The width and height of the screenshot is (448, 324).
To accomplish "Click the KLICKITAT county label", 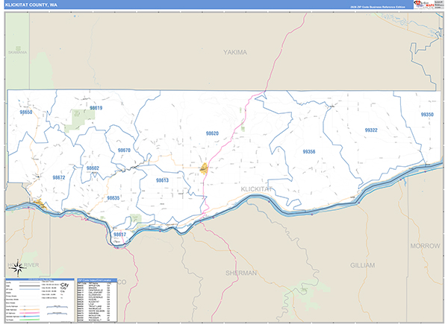I will 256,189.
